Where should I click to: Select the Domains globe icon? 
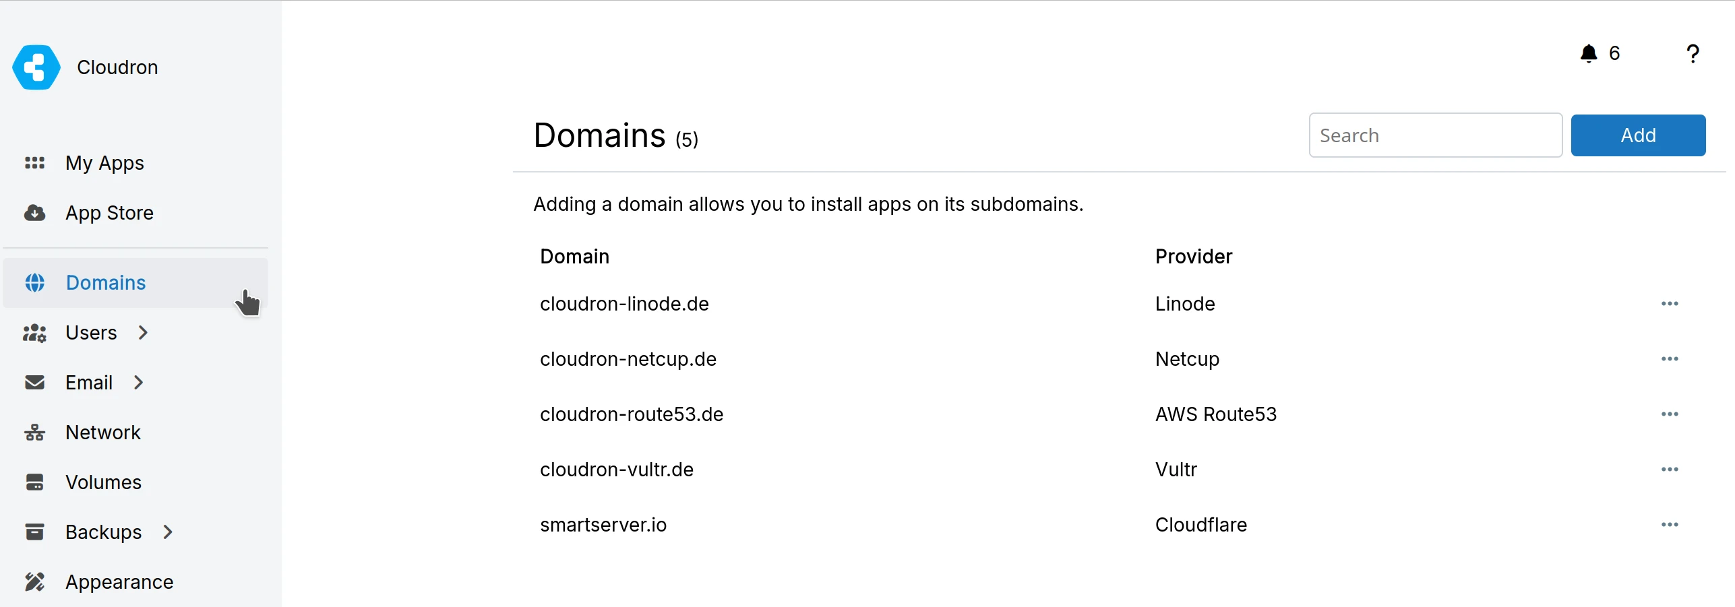point(35,282)
